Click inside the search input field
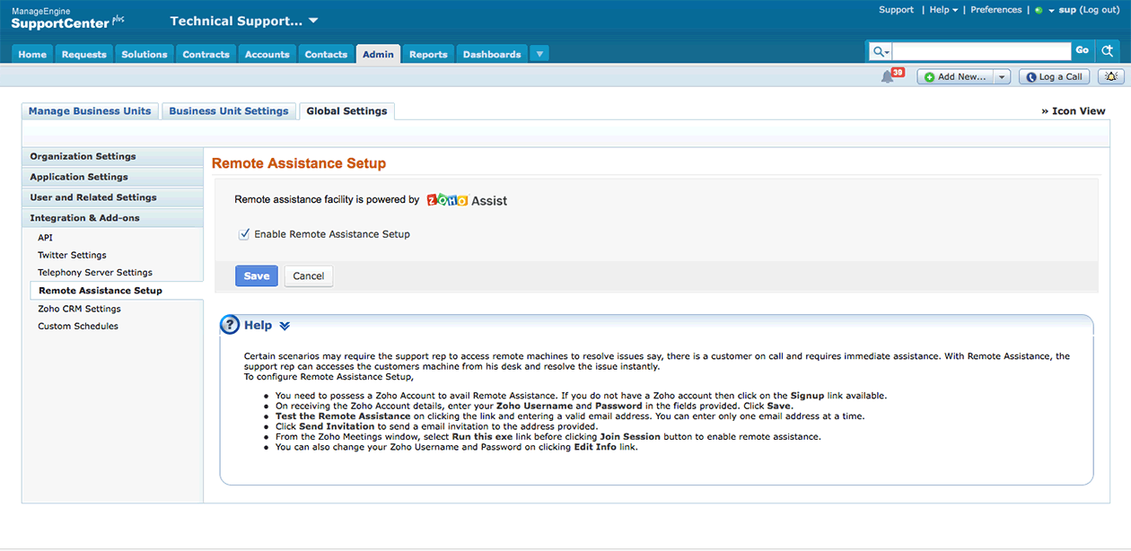1131x551 pixels. coord(982,51)
